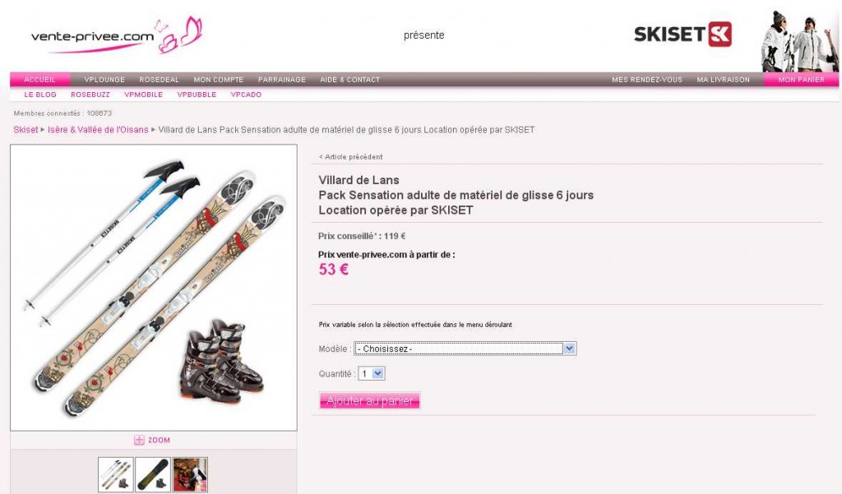Select the skis and poles thumbnail
This screenshot has height=494, width=842.
tap(115, 474)
